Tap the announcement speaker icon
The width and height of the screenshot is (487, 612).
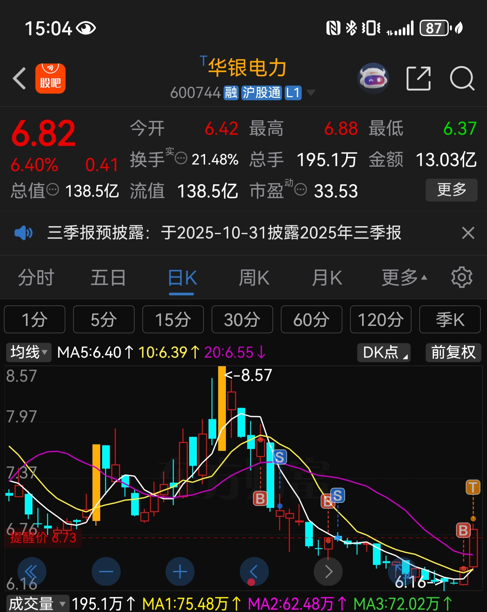click(23, 233)
